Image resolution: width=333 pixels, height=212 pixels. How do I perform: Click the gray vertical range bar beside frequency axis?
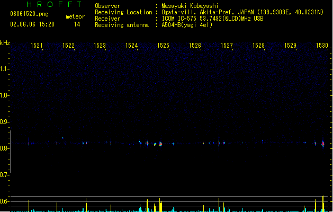[x=10, y=152]
